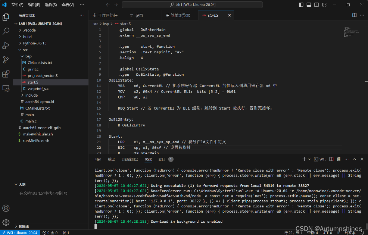Split the terminal pane
The width and height of the screenshot is (368, 235).
coord(331,159)
